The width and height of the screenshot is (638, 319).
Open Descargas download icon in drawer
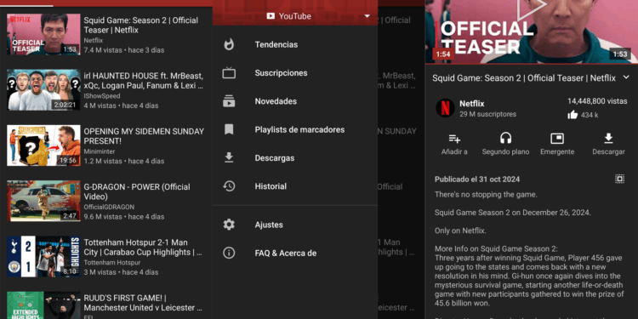coord(229,158)
